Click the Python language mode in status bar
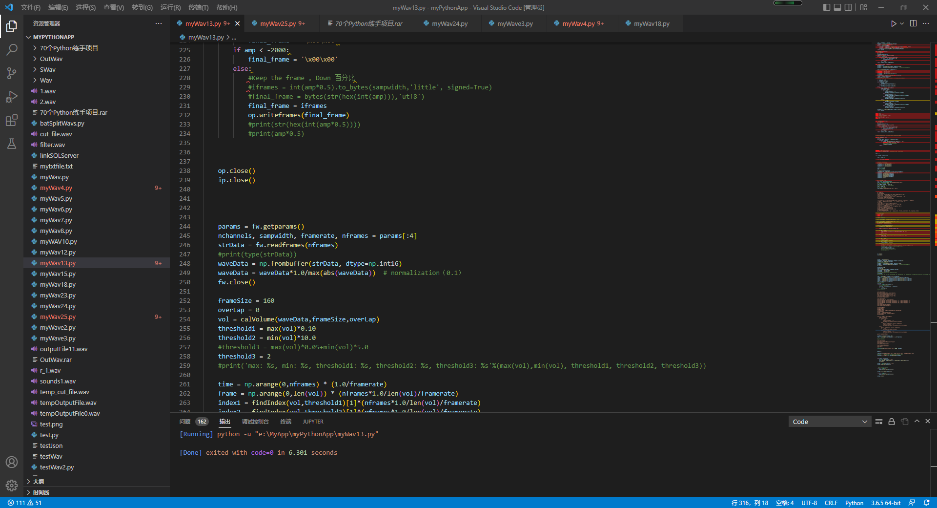Screen dimensions: 937x508 854,503
